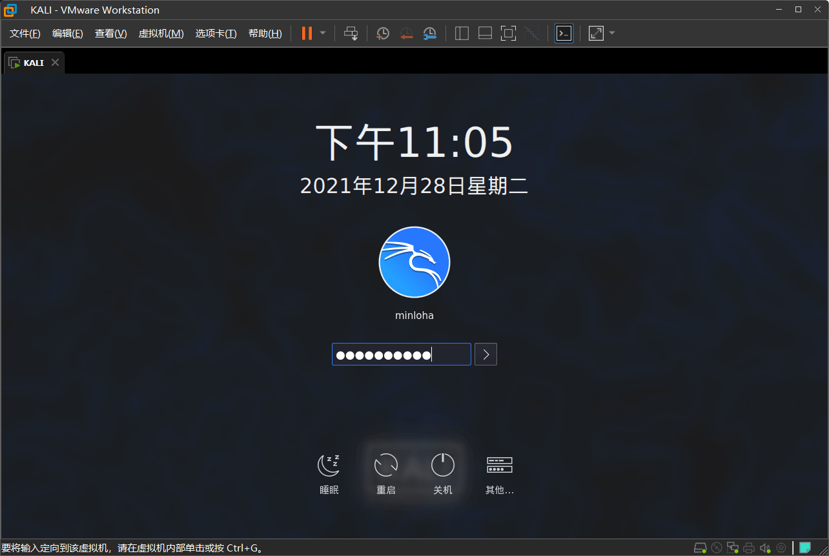The width and height of the screenshot is (829, 556).
Task: Click the password input field
Action: (402, 355)
